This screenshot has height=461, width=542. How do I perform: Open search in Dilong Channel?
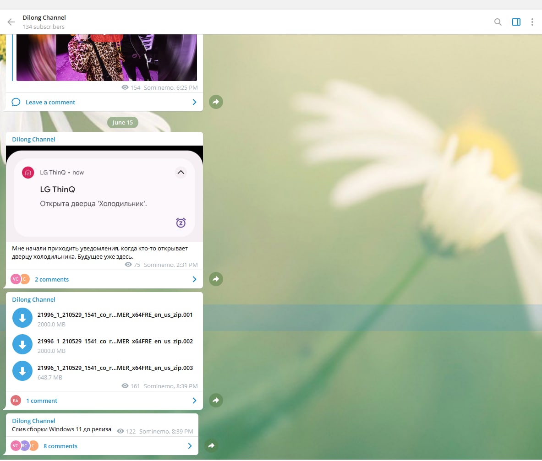click(498, 22)
